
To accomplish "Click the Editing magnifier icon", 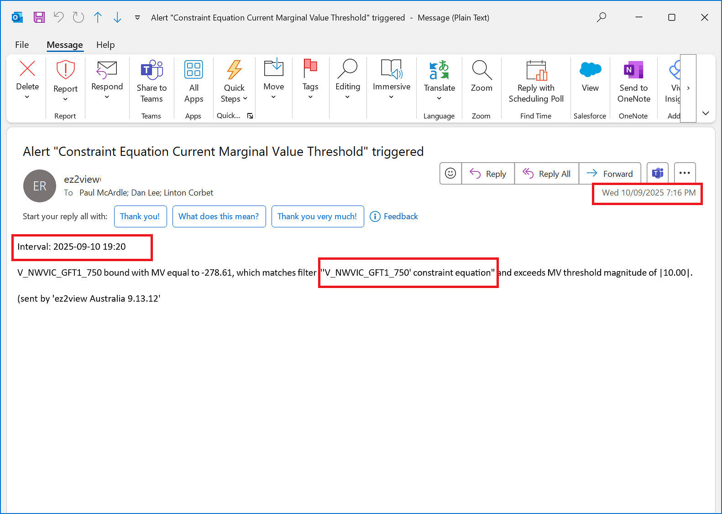I will 347,68.
